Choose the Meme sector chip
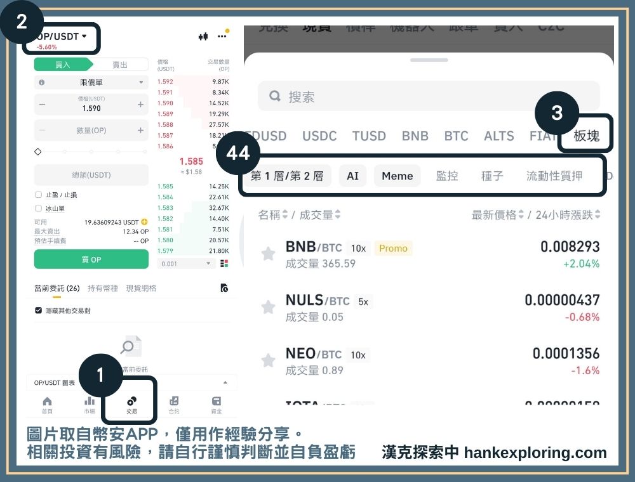This screenshot has width=635, height=482. [398, 176]
